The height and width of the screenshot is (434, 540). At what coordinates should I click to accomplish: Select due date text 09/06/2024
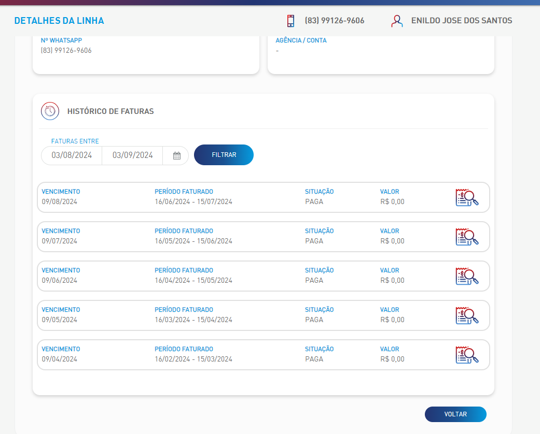[x=60, y=281]
